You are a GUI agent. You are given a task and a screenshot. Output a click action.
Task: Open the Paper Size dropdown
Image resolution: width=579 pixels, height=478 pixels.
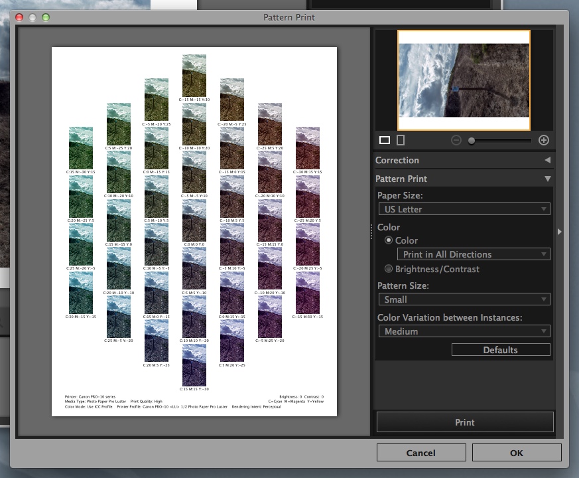(464, 209)
